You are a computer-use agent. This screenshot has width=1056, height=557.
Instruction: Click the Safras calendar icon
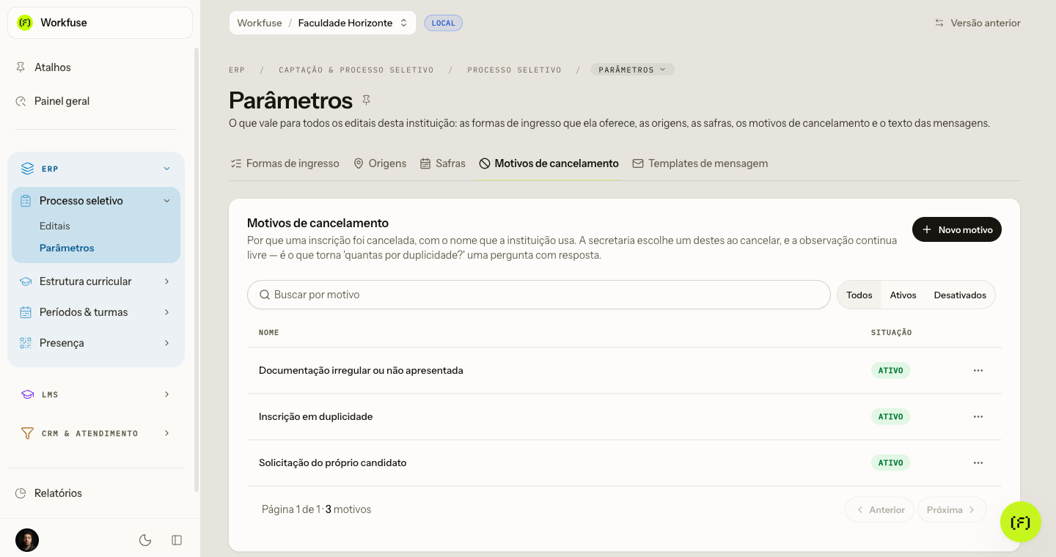click(425, 163)
